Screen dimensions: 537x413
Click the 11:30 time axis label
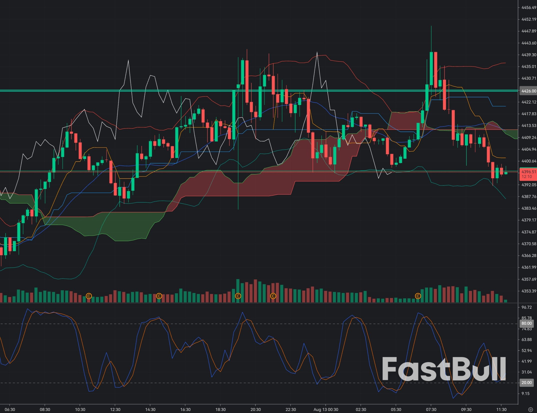point(501,409)
